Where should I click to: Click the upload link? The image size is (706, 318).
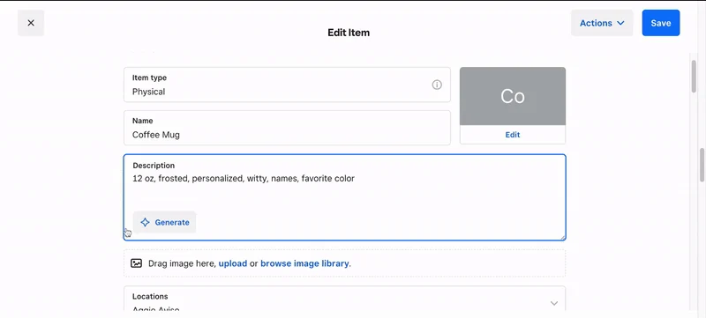233,263
